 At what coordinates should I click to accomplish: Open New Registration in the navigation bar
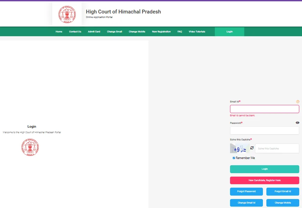[161, 31]
